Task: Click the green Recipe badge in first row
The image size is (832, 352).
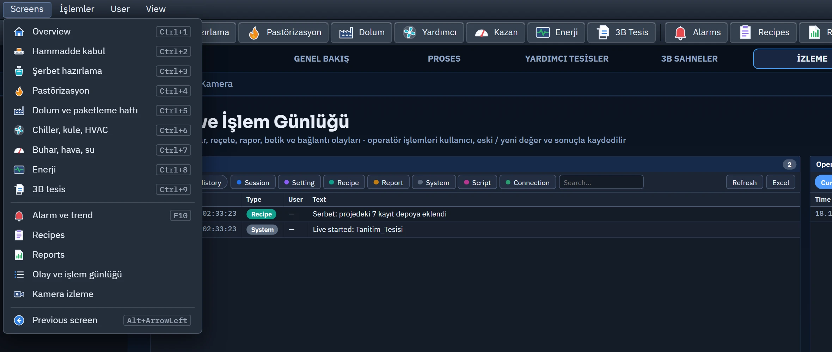Action: (261, 214)
